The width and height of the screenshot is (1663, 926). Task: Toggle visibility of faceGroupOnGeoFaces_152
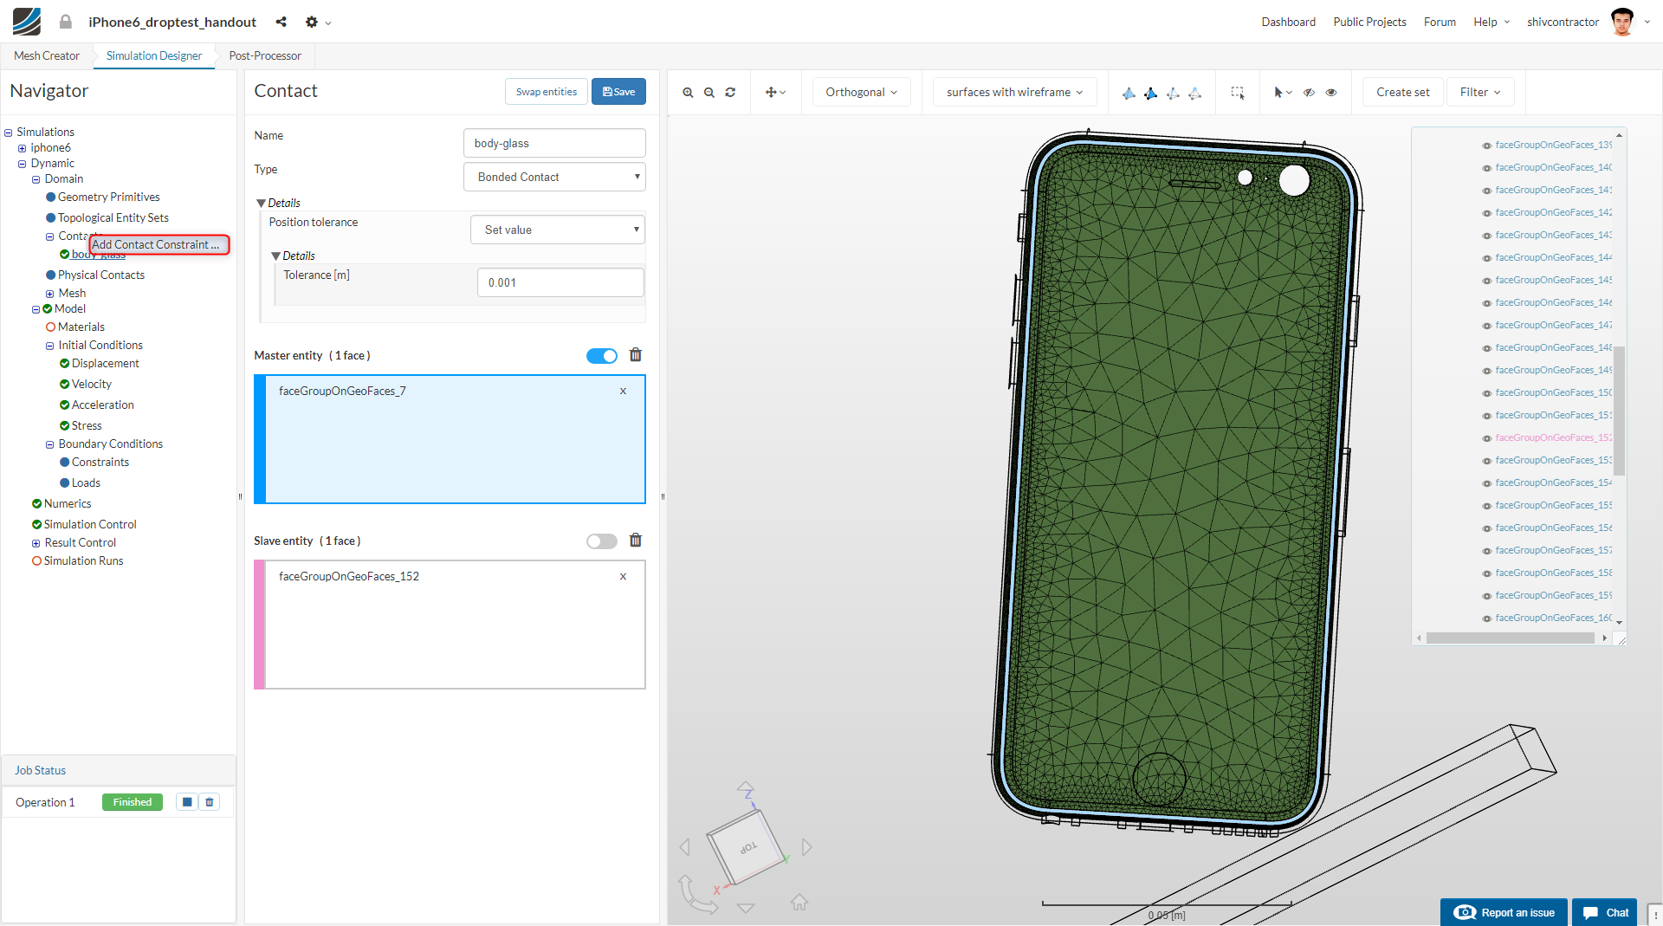[1486, 438]
